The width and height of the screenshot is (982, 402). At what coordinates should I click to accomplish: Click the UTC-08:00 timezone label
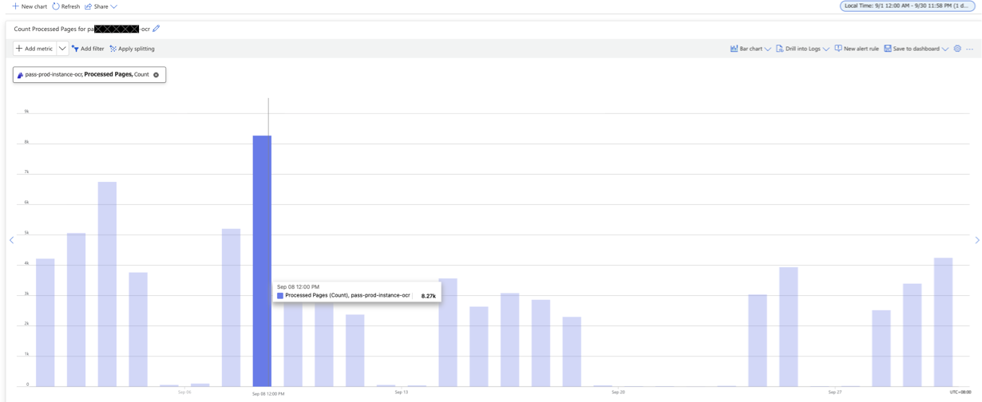tap(960, 392)
